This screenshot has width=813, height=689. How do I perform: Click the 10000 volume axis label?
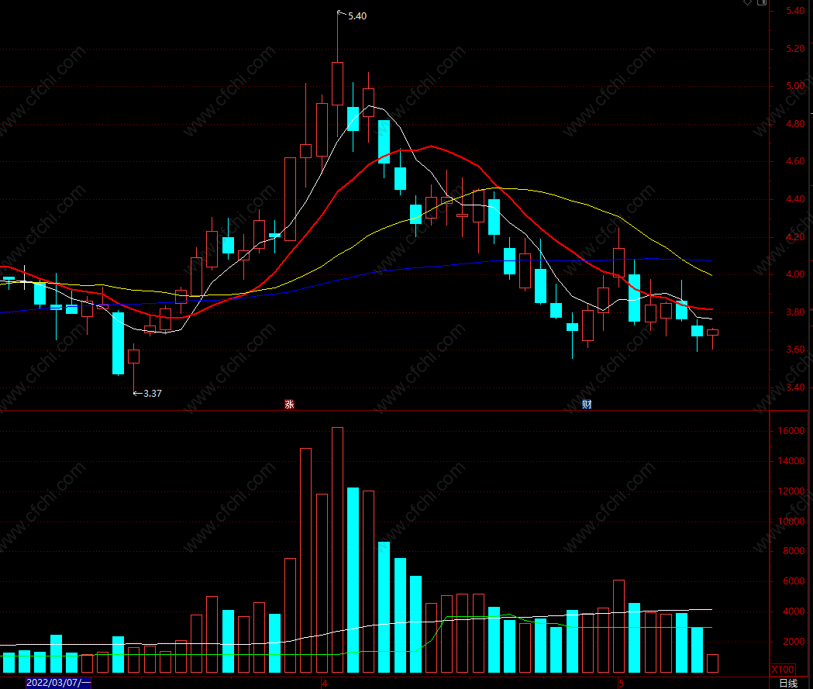pos(791,522)
